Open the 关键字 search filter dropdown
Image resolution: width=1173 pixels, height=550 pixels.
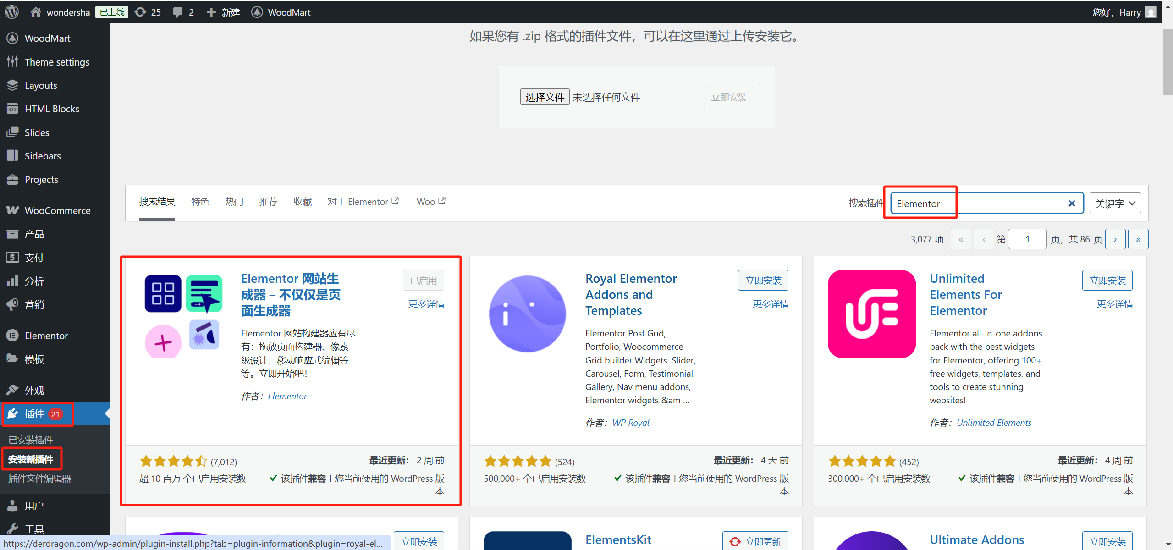coord(1115,203)
